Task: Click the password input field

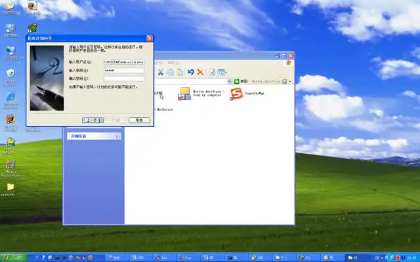Action: [123, 70]
